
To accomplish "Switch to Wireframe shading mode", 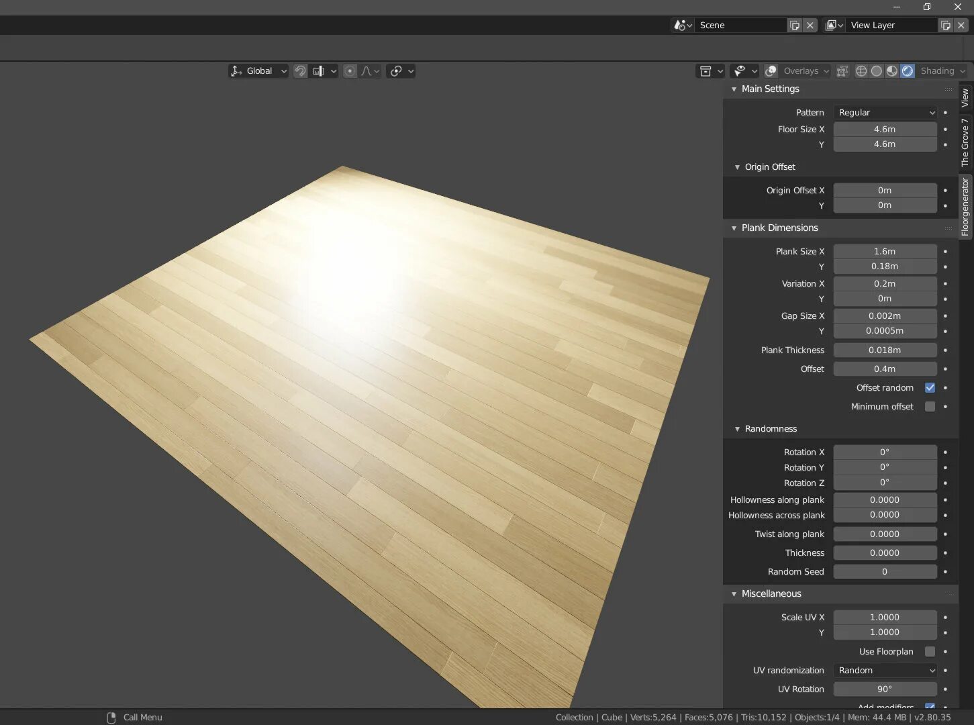I will [861, 70].
